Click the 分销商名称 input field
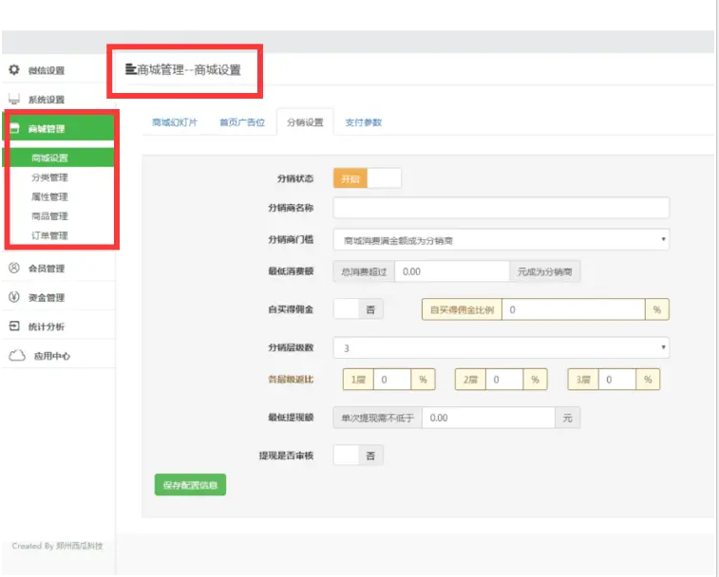The height and width of the screenshot is (577, 719). coord(501,208)
